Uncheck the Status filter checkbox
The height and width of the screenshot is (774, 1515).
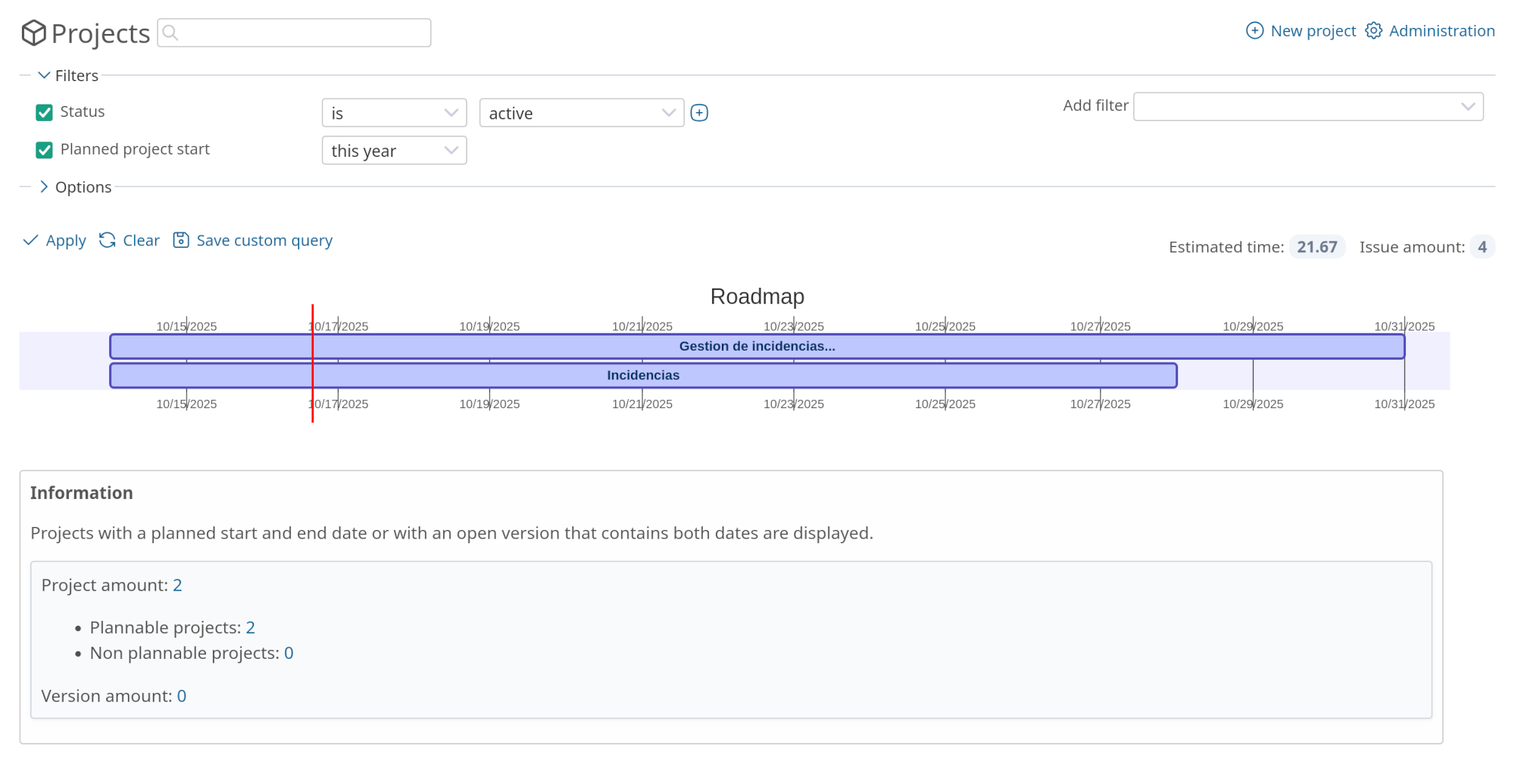[45, 113]
